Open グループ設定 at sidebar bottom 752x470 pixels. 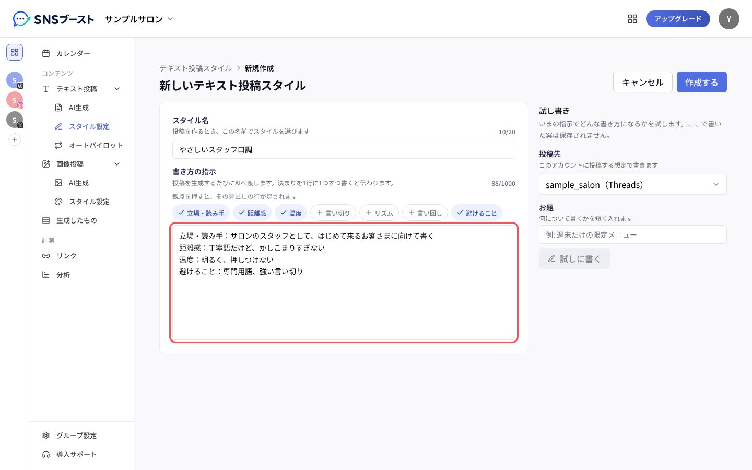tap(81, 436)
